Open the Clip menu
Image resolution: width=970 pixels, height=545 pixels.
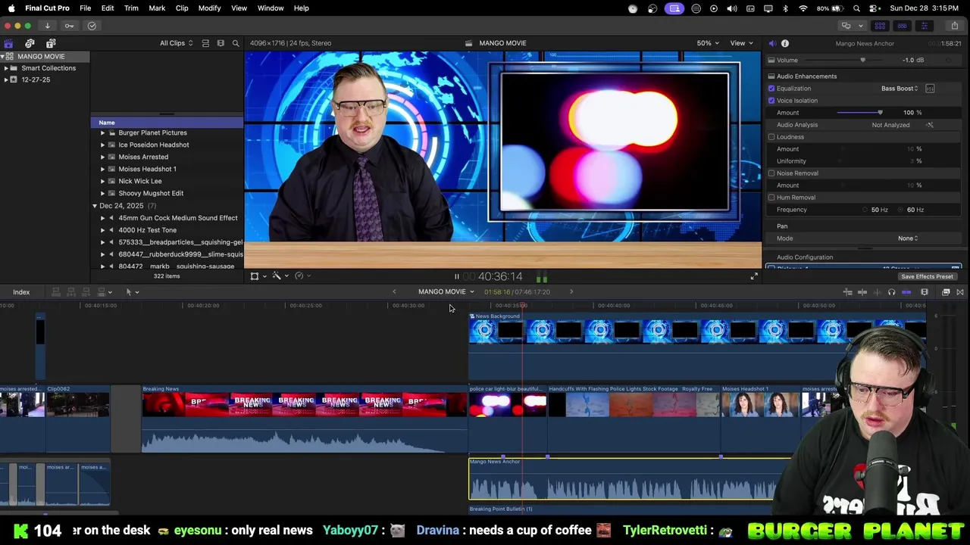coord(182,8)
